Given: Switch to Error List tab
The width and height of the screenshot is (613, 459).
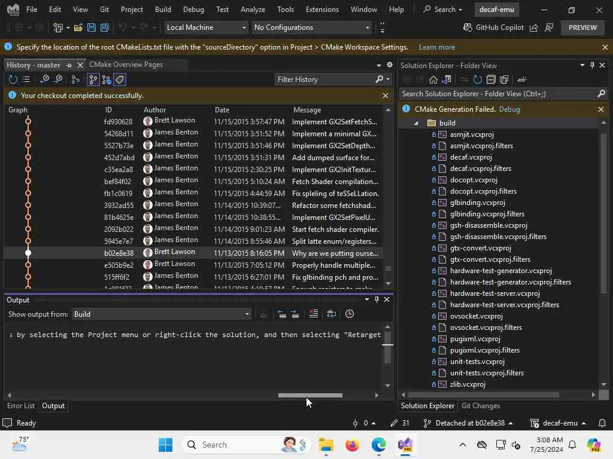Looking at the screenshot, I should pos(21,406).
